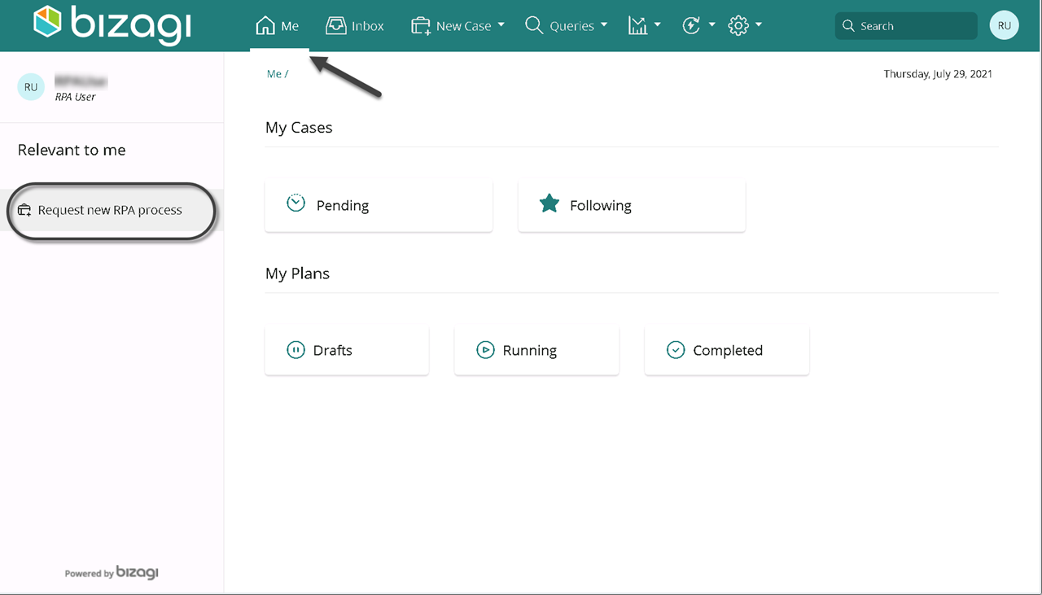Select Request new RPA process

(x=112, y=210)
